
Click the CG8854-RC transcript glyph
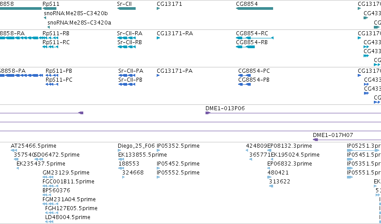point(255,38)
